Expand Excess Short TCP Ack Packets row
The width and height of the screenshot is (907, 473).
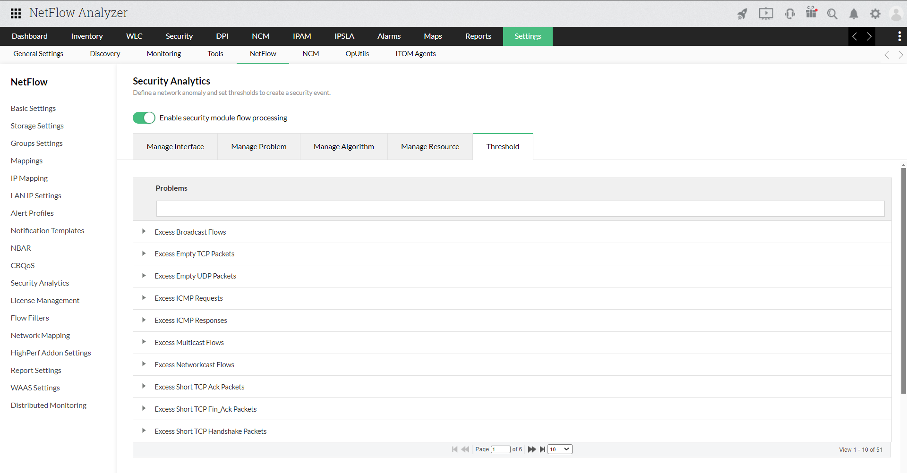click(x=144, y=386)
